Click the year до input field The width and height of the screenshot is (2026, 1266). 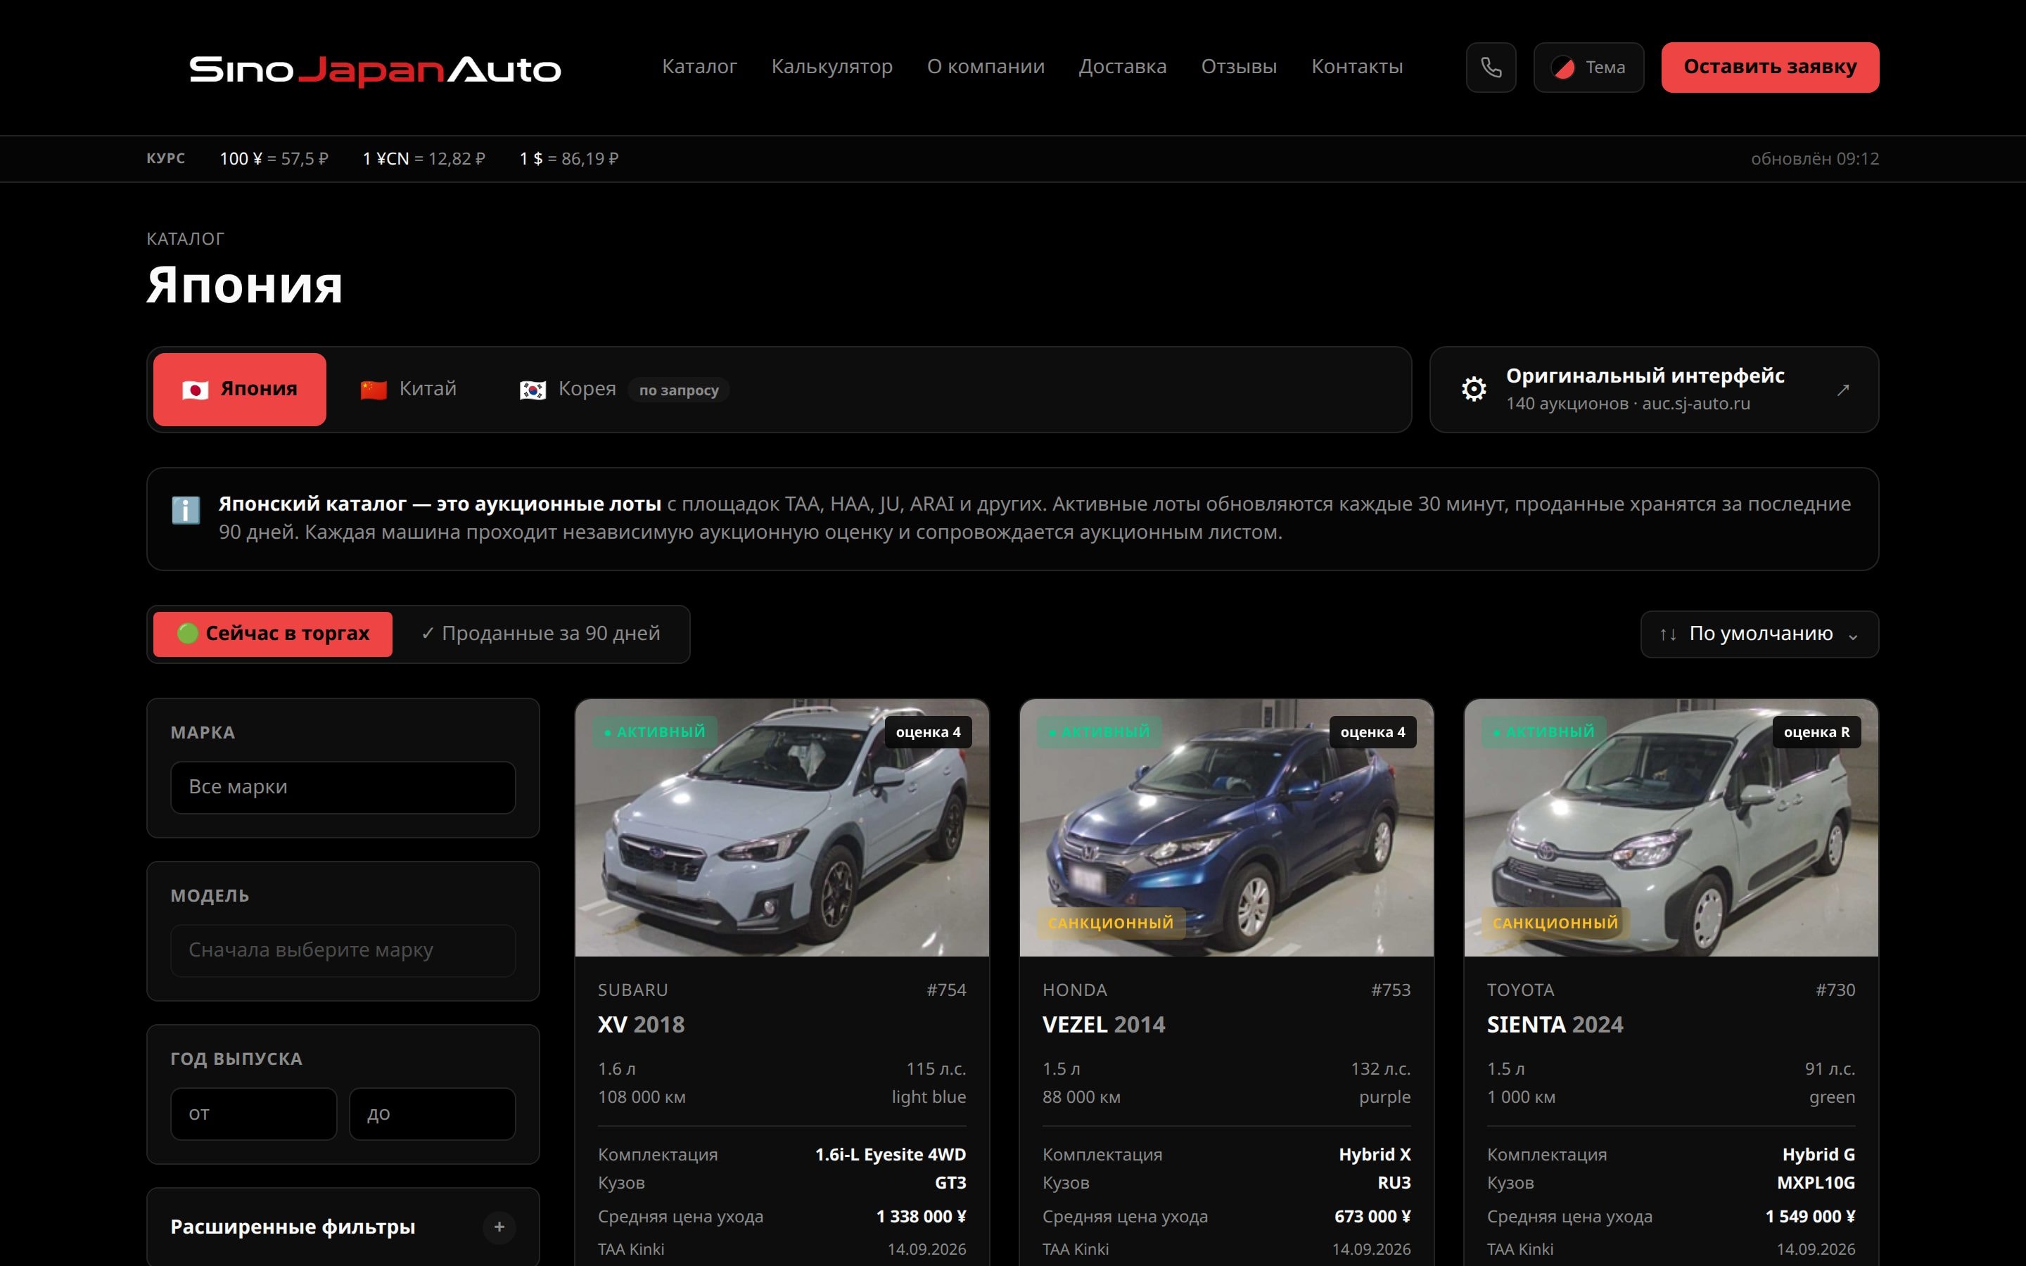(432, 1113)
